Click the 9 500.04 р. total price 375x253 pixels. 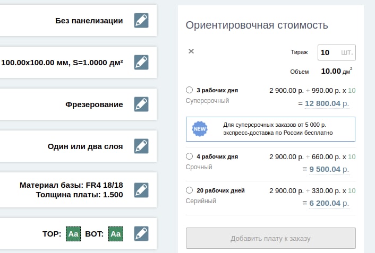tap(329, 169)
